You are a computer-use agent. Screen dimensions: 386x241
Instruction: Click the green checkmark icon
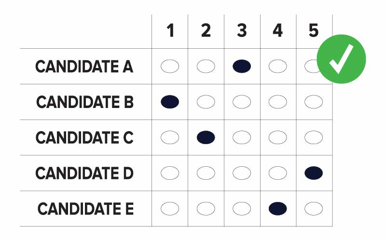(341, 59)
